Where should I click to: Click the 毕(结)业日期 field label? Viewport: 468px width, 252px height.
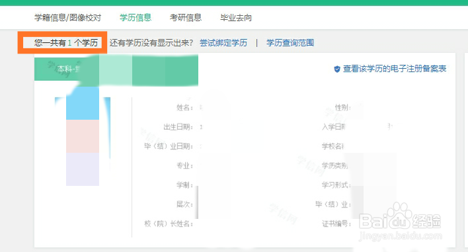169,146
